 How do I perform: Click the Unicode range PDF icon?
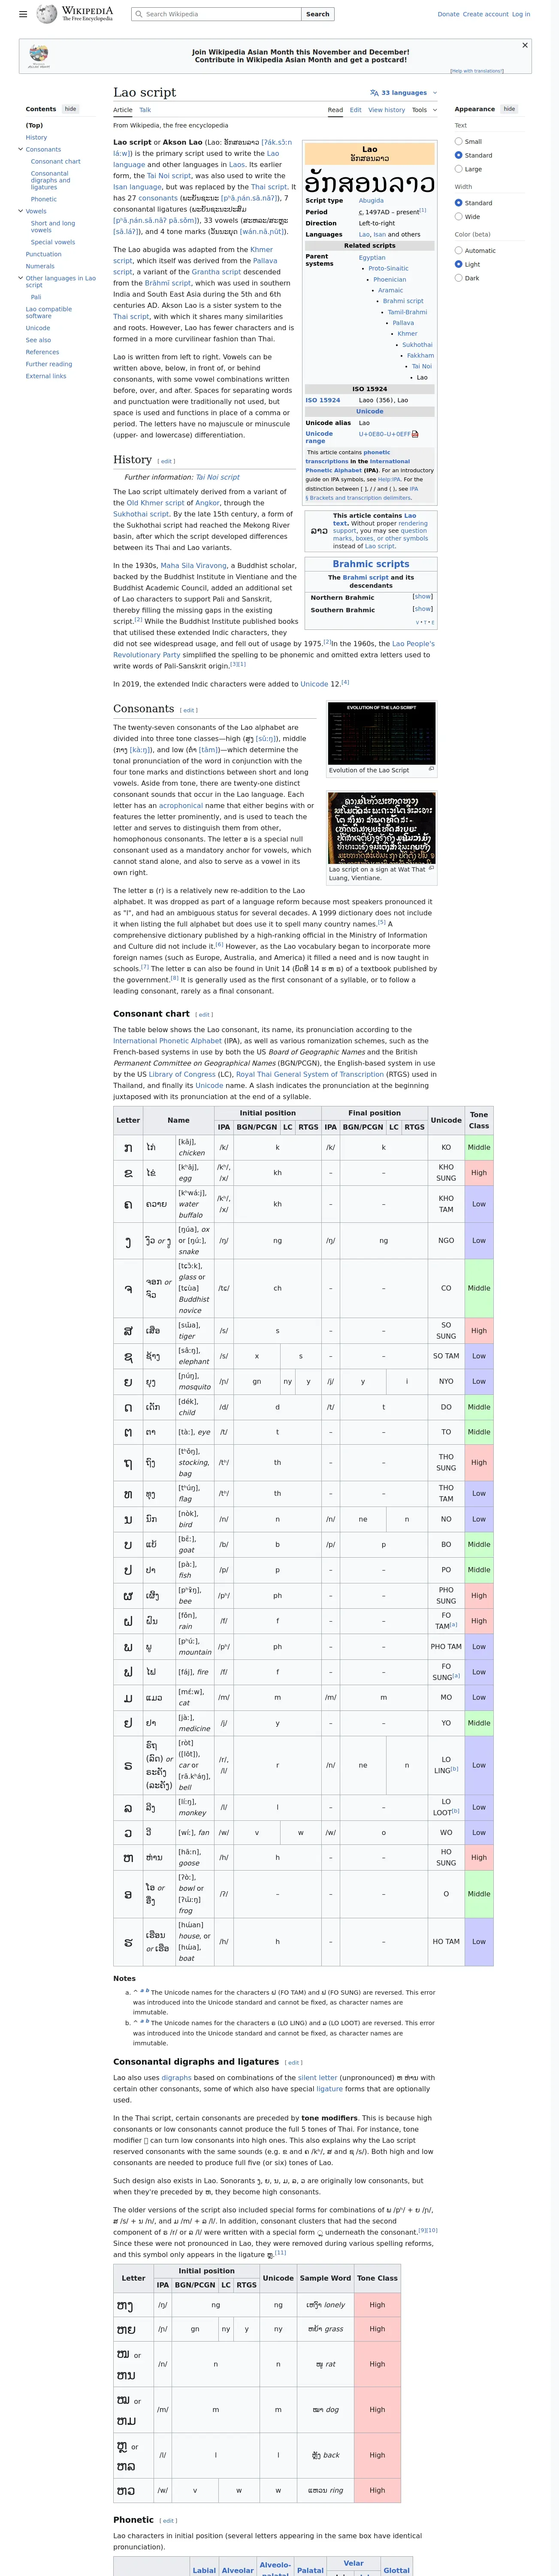click(x=415, y=434)
